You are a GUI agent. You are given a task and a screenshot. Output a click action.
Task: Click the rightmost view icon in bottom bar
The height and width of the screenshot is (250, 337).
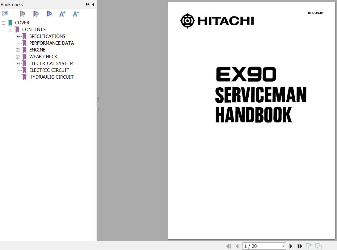click(318, 246)
